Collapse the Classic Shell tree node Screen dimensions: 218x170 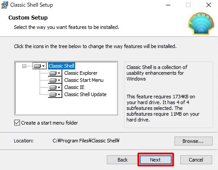24,66
